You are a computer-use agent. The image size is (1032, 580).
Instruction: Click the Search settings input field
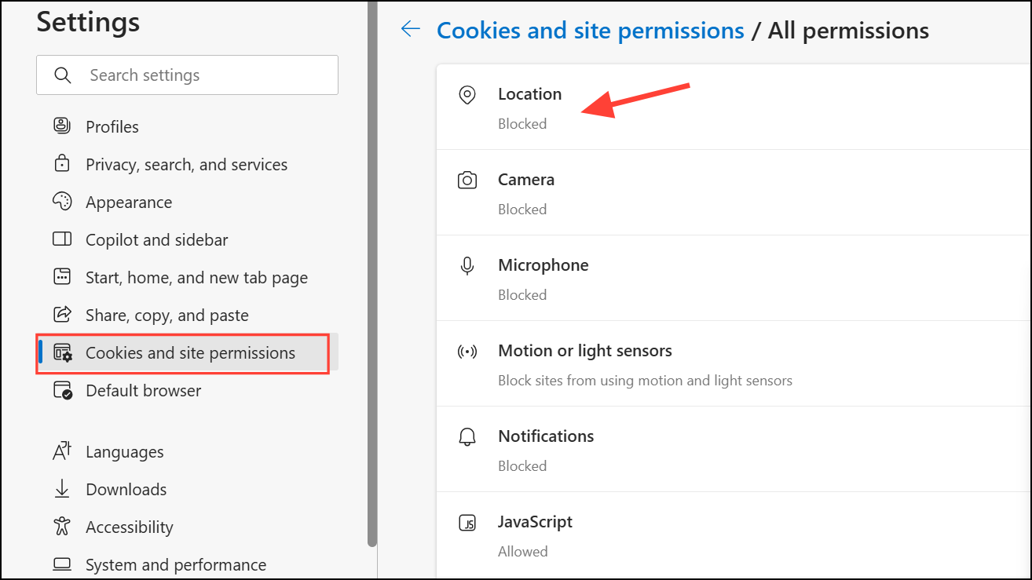204,75
